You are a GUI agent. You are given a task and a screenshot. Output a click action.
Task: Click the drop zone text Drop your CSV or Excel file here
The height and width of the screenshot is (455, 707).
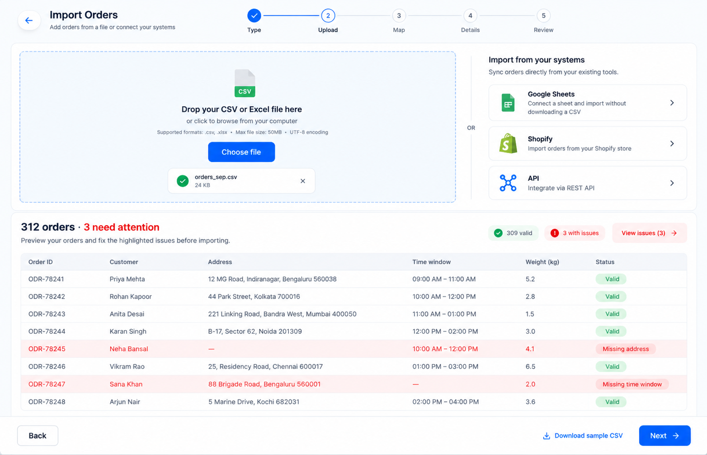click(242, 109)
